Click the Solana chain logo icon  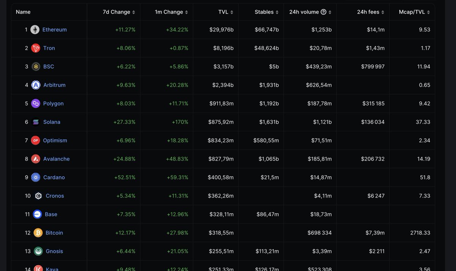(36, 122)
